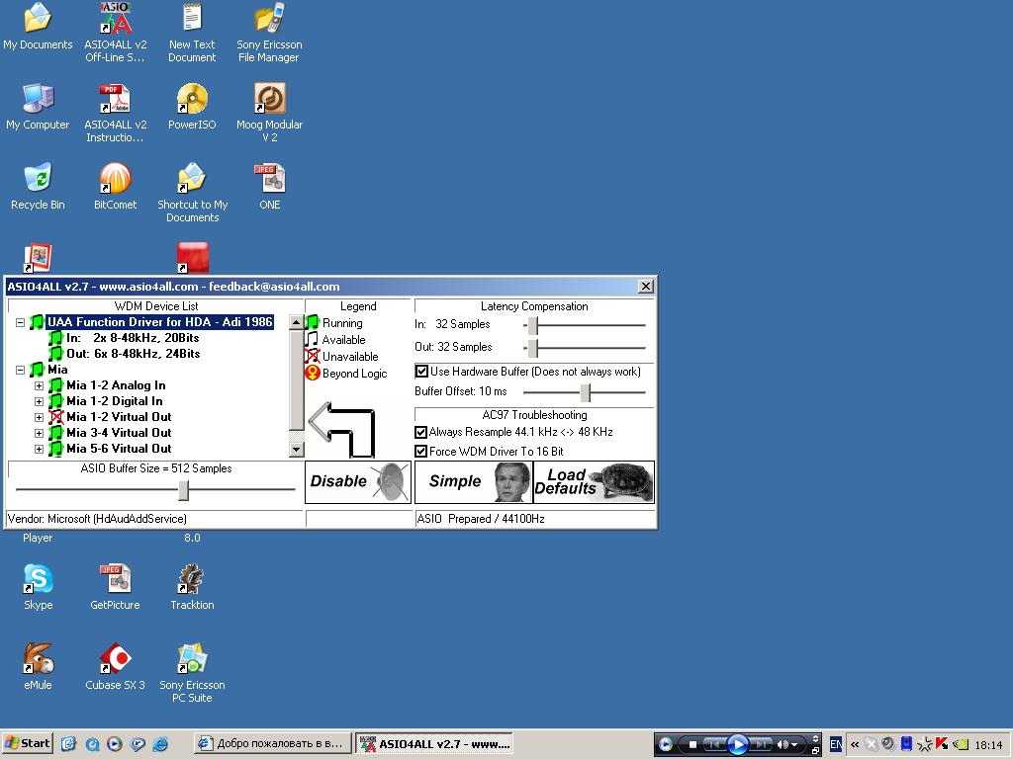
Task: Switch to the Russian-titled browser taskbar window
Action: pyautogui.click(x=273, y=743)
